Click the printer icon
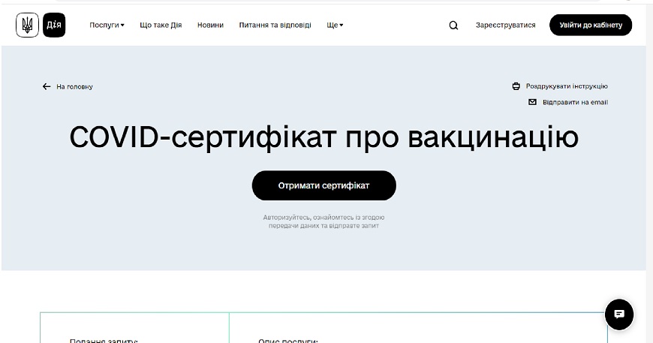Image resolution: width=653 pixels, height=343 pixels. tap(516, 86)
